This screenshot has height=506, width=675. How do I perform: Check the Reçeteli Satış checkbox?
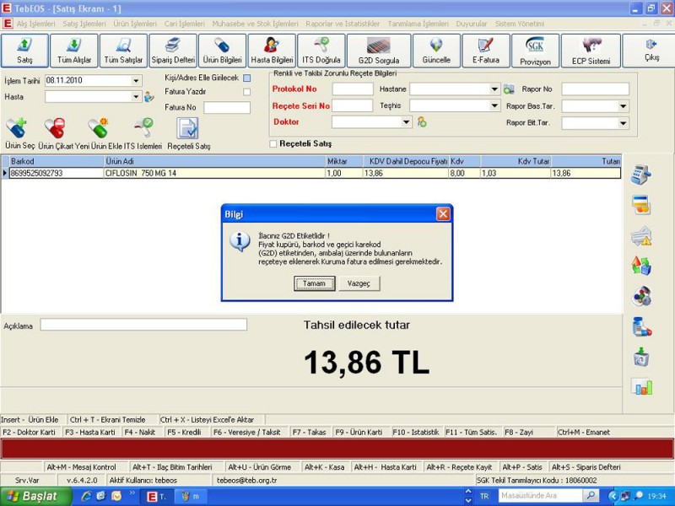coord(273,144)
